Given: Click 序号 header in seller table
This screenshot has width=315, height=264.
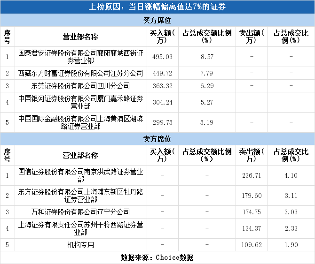Looking at the screenshot, I should point(7,155).
